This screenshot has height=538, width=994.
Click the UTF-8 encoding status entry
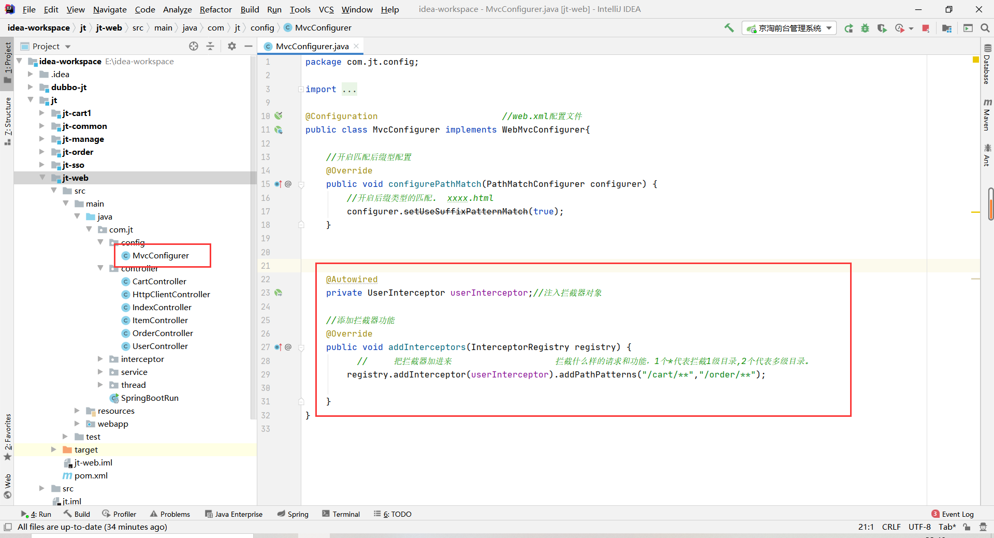coord(919,527)
